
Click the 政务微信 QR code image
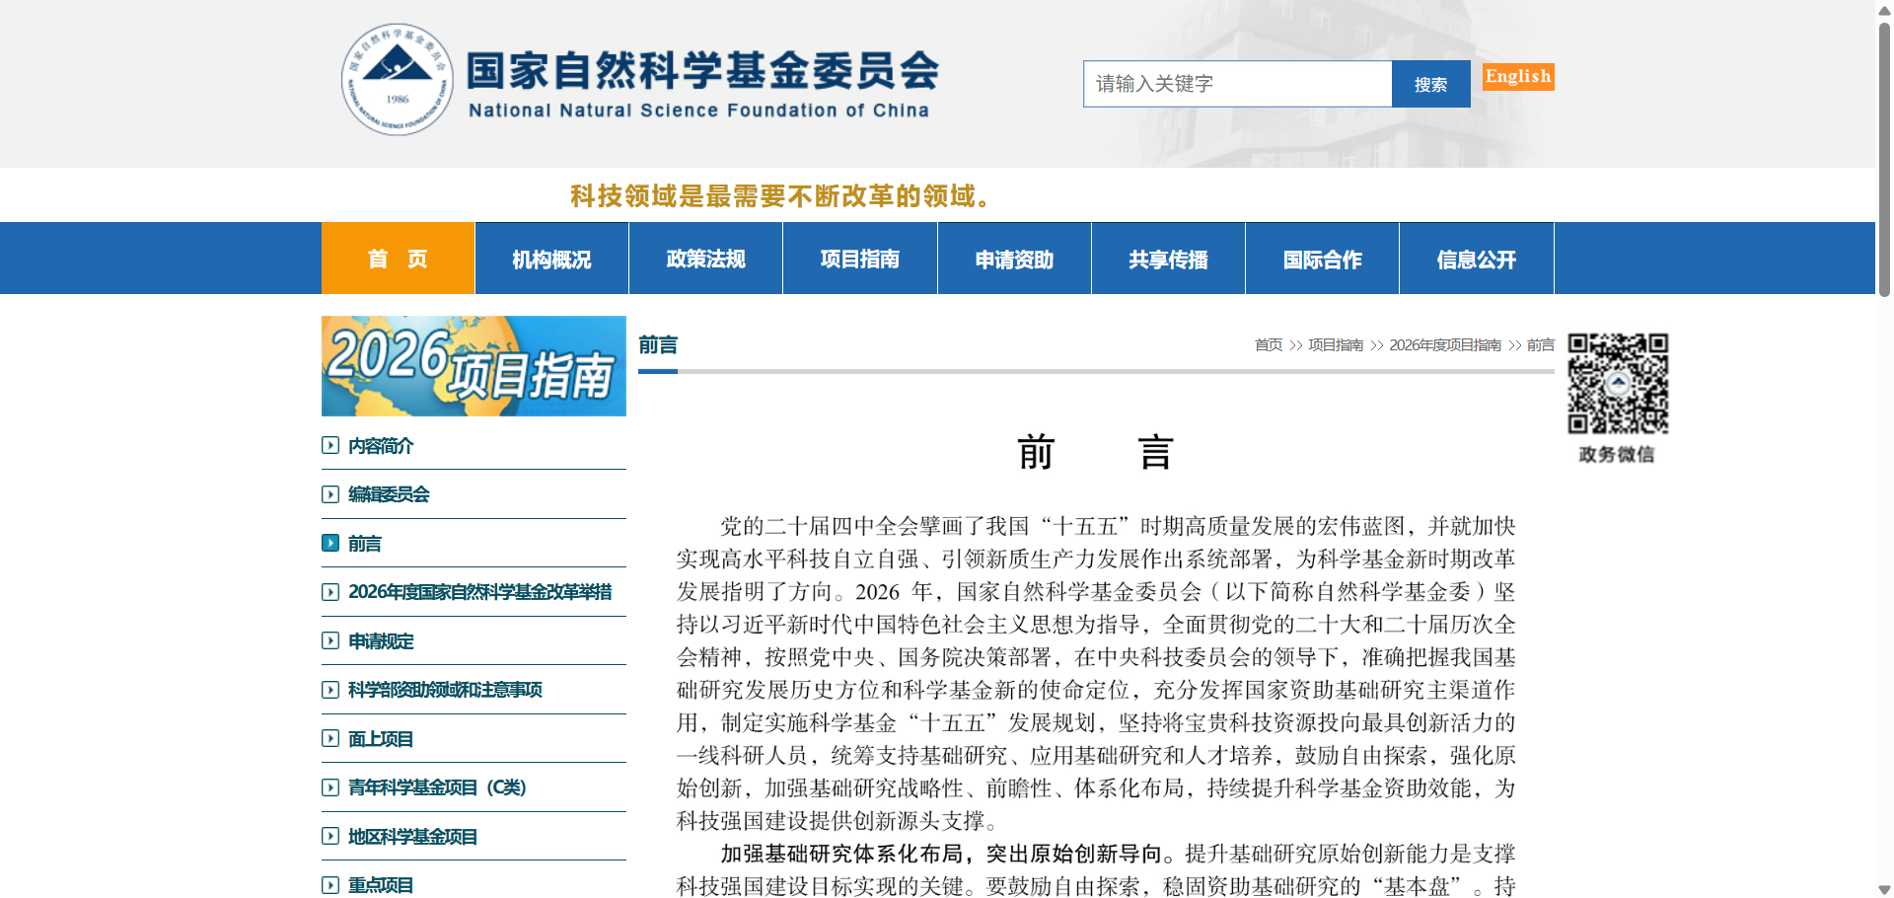tap(1618, 384)
